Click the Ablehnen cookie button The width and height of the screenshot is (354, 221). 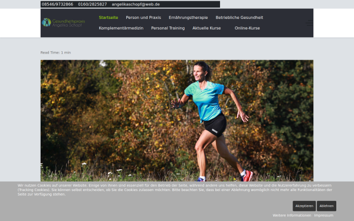(x=326, y=206)
